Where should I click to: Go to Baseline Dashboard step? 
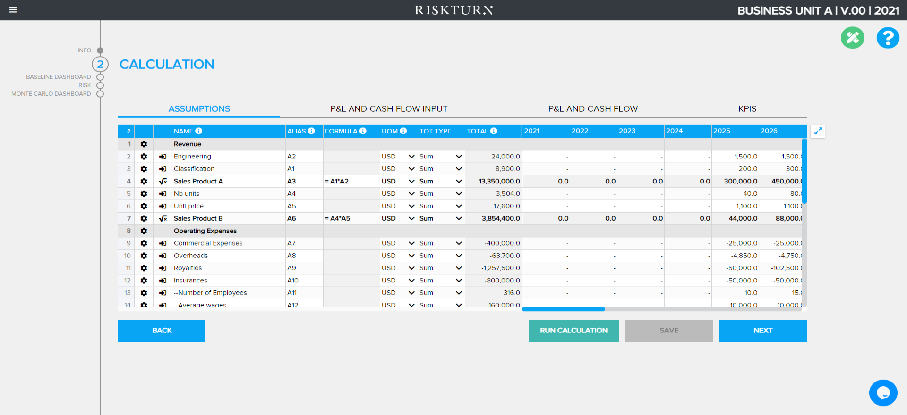click(x=58, y=77)
